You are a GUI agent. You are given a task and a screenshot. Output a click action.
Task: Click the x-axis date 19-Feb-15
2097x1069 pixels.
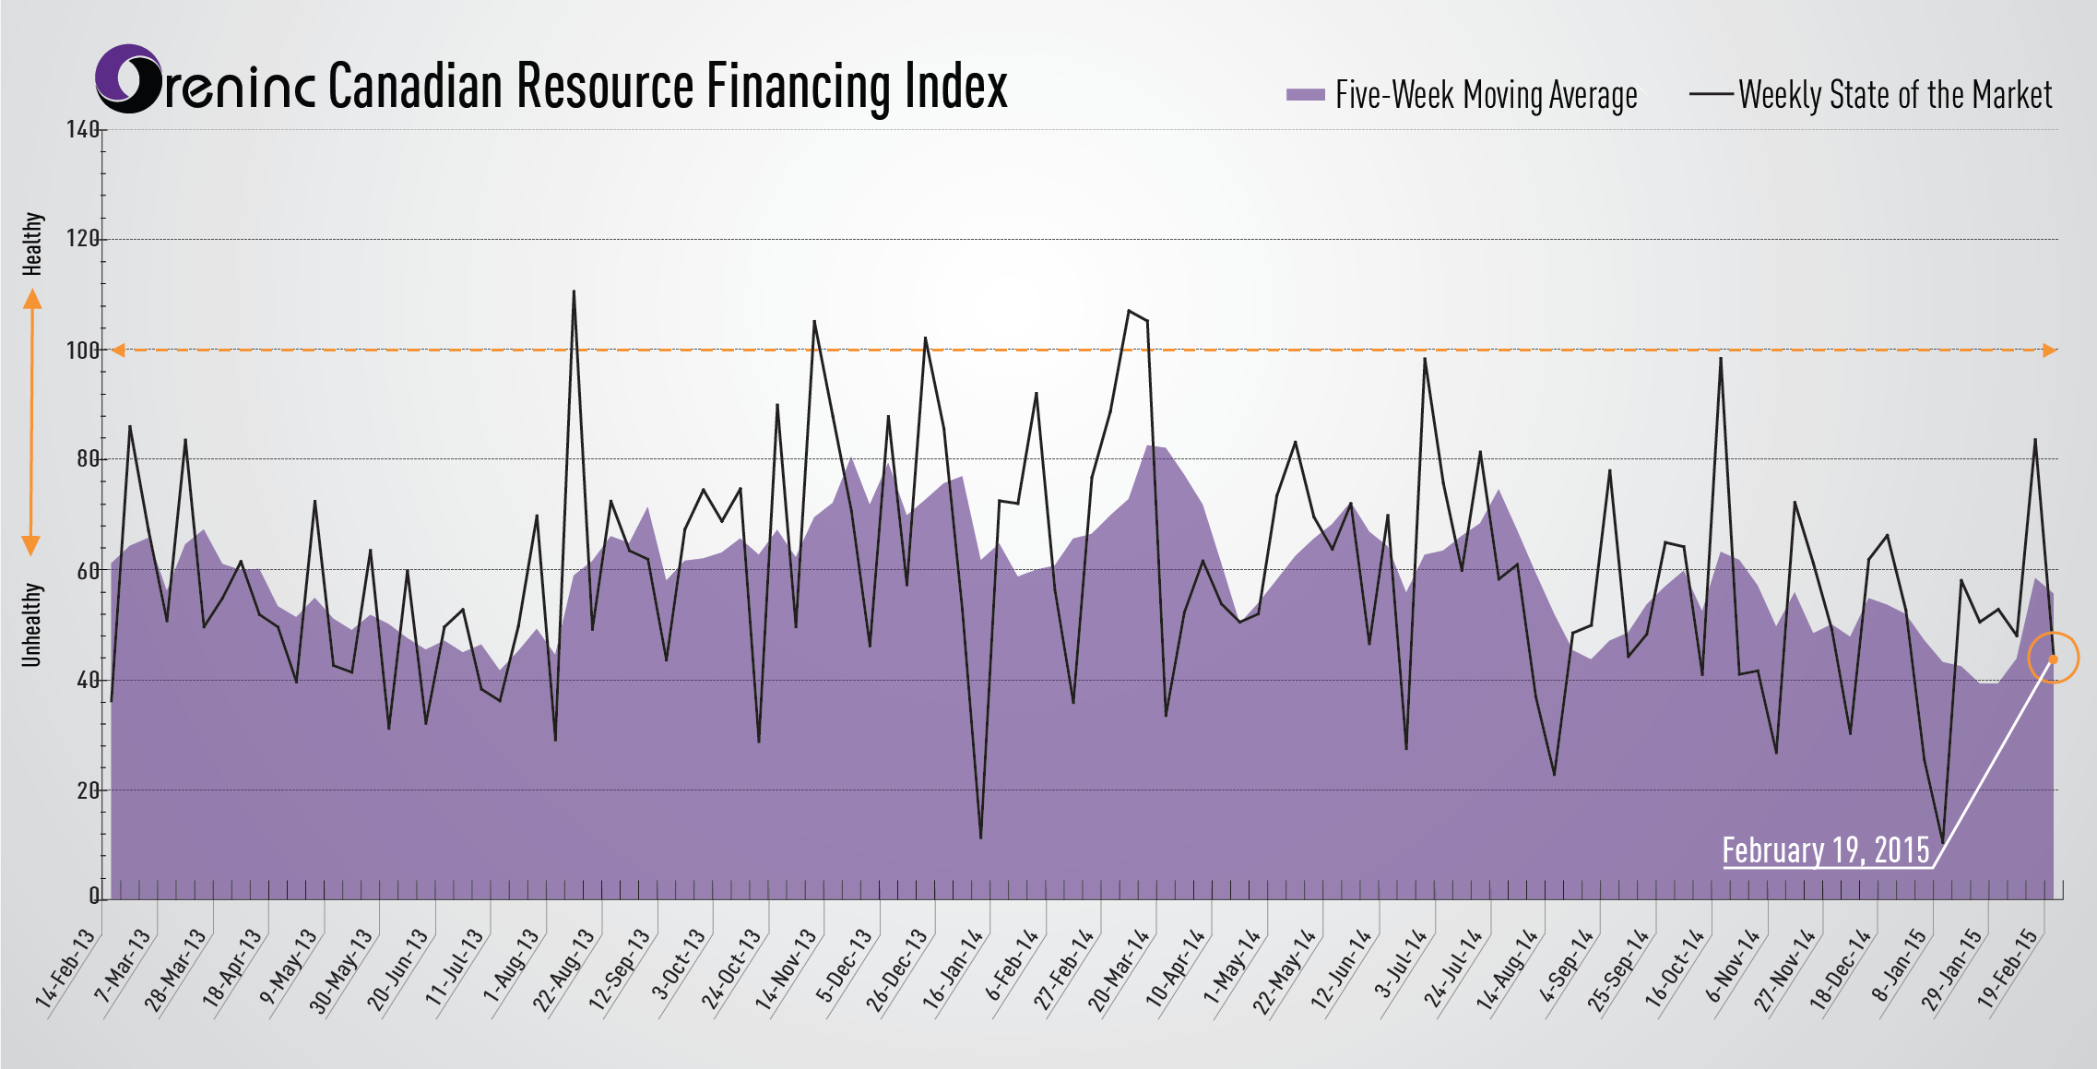pos(2009,968)
